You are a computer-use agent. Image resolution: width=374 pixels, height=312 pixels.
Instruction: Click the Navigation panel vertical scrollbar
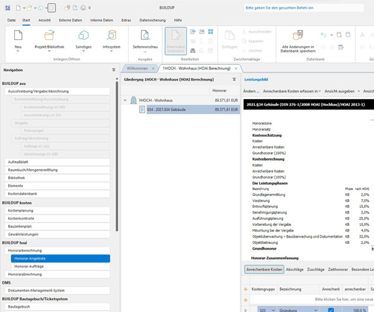(x=117, y=157)
